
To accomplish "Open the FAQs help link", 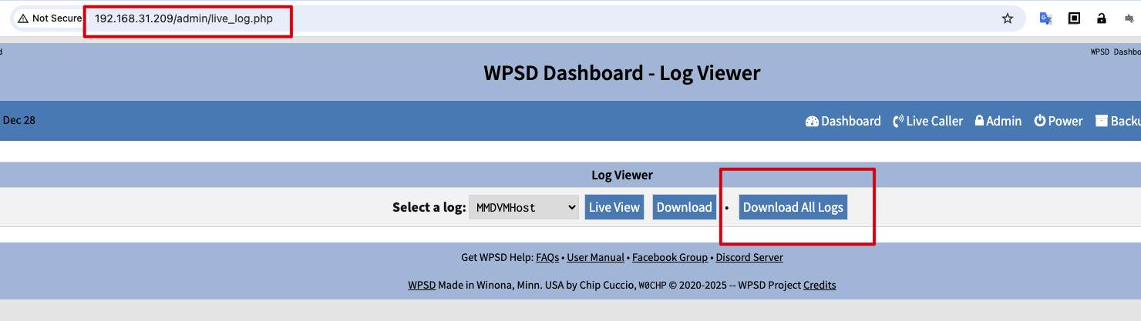I will (547, 257).
